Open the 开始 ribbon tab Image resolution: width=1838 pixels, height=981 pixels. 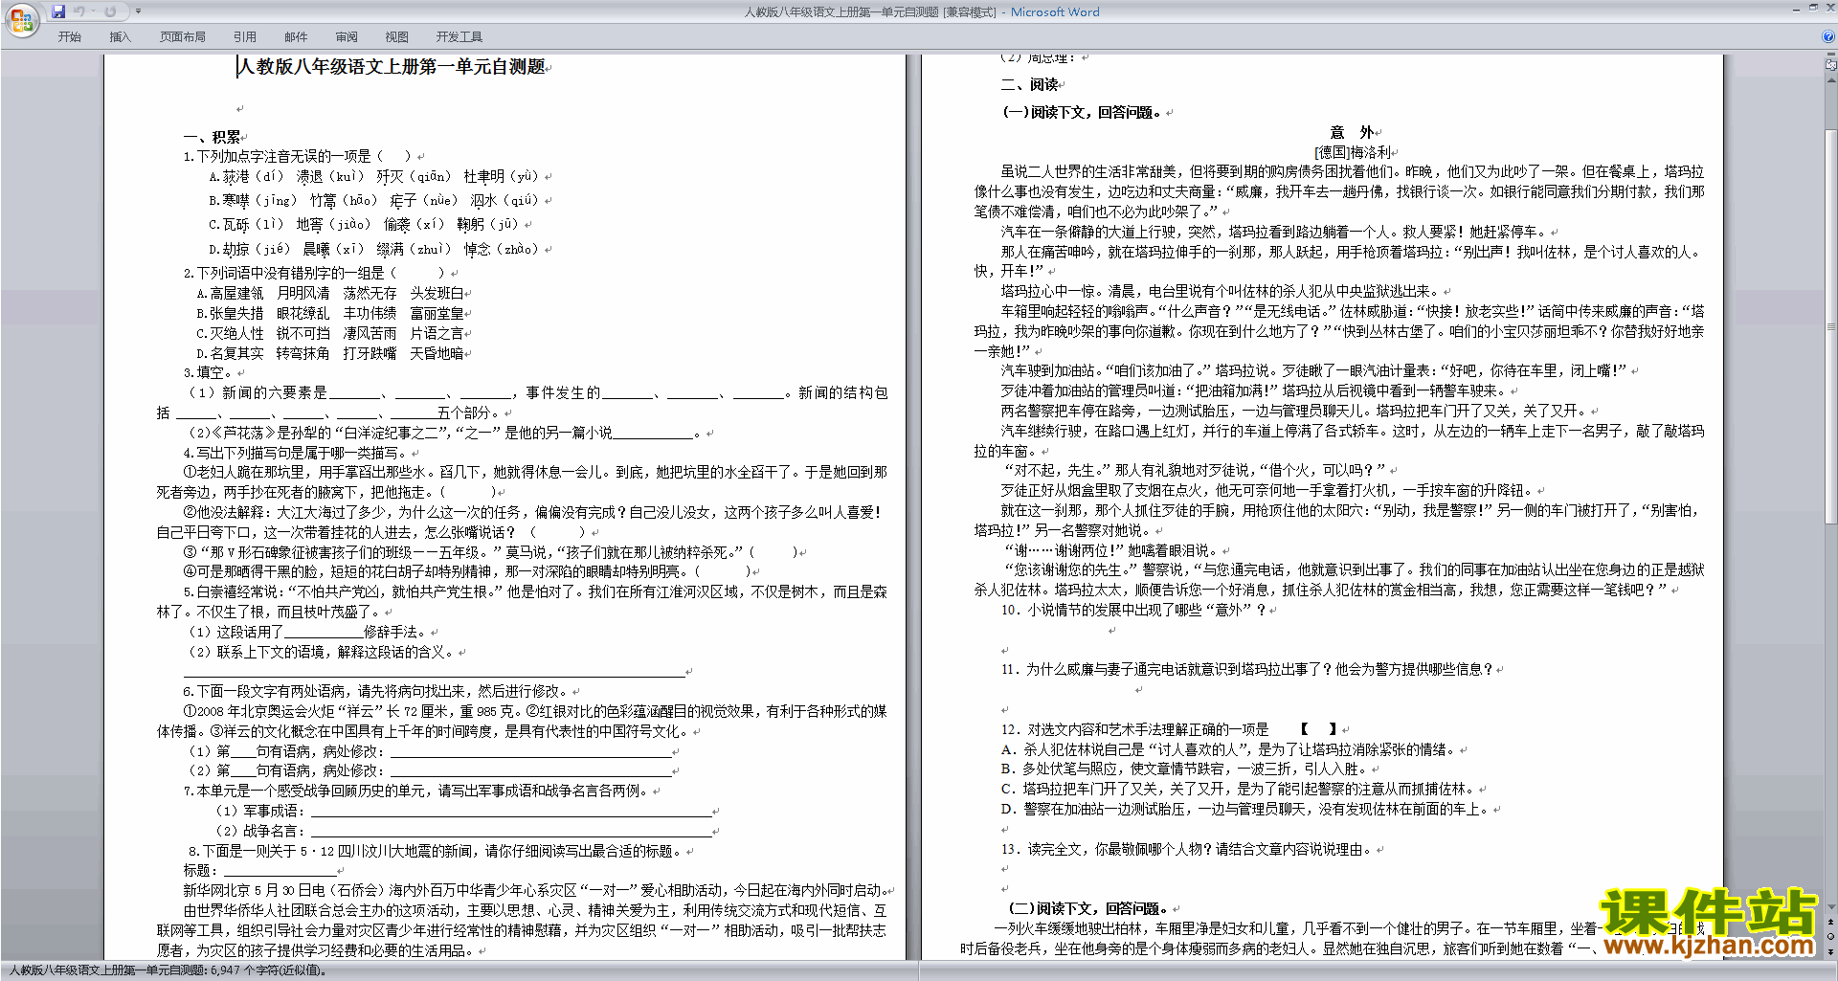[x=69, y=37]
